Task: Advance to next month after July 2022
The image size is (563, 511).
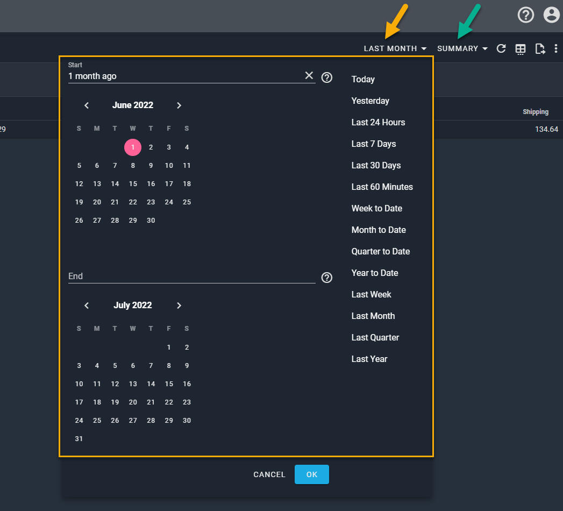Action: (x=179, y=306)
